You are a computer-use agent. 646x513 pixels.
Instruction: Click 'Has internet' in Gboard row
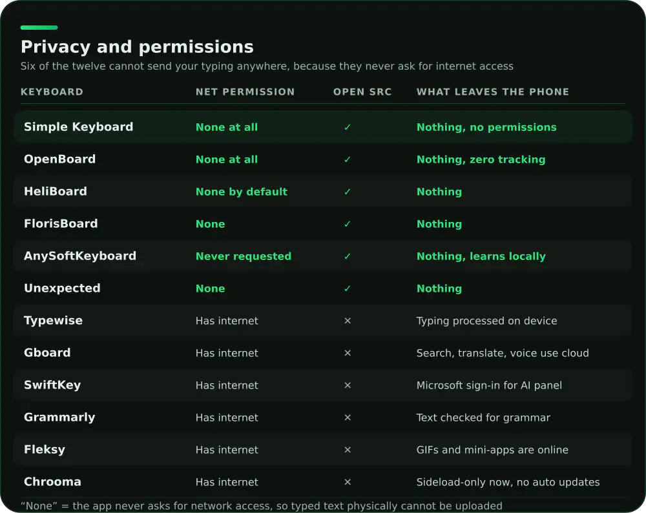227,353
